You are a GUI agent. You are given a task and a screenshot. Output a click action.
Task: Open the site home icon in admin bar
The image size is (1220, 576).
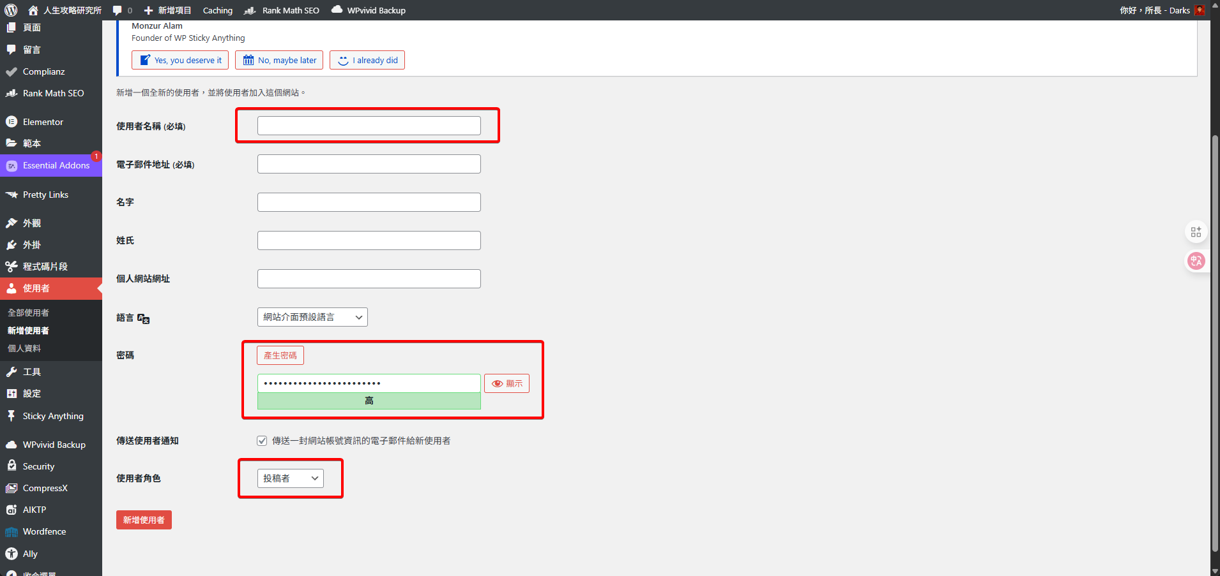coord(33,10)
